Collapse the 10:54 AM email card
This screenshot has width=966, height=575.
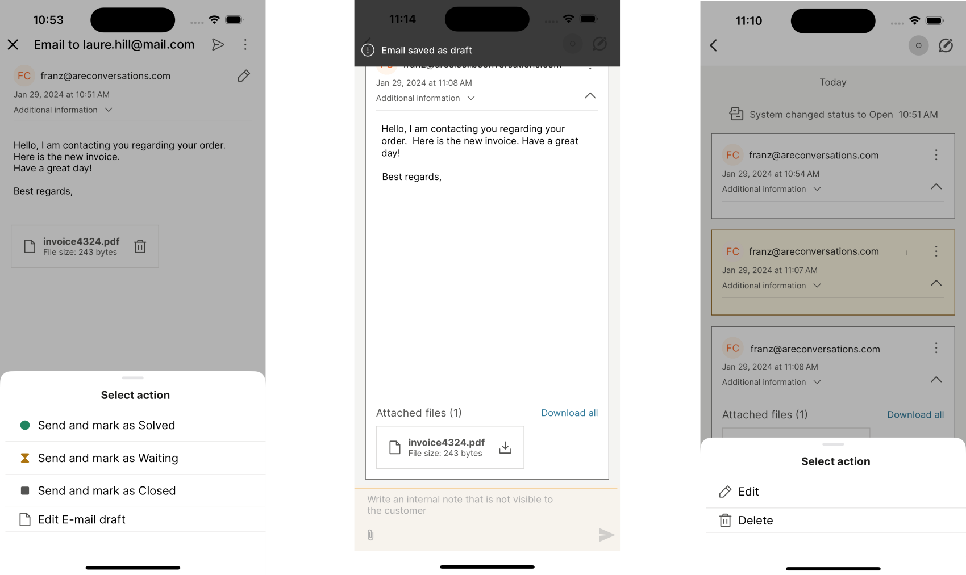(936, 186)
